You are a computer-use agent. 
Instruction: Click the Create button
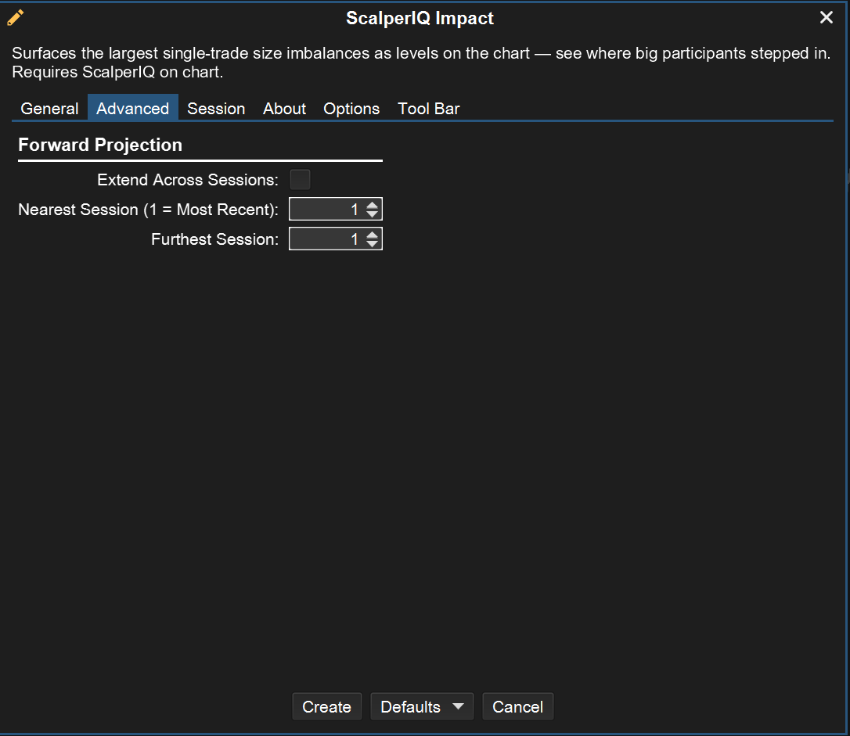(x=327, y=707)
